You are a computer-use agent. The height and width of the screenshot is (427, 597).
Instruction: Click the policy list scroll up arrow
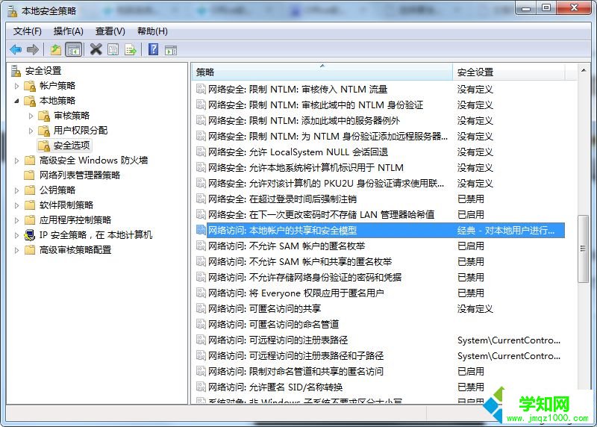[584, 70]
